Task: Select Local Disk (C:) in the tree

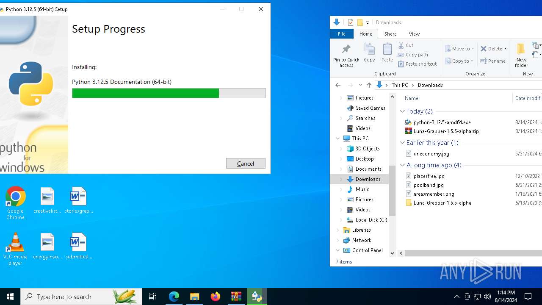Action: pyautogui.click(x=371, y=220)
